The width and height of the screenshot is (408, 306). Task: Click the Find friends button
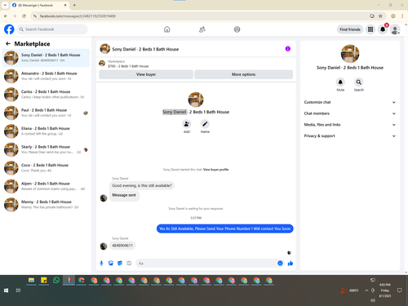[350, 29]
